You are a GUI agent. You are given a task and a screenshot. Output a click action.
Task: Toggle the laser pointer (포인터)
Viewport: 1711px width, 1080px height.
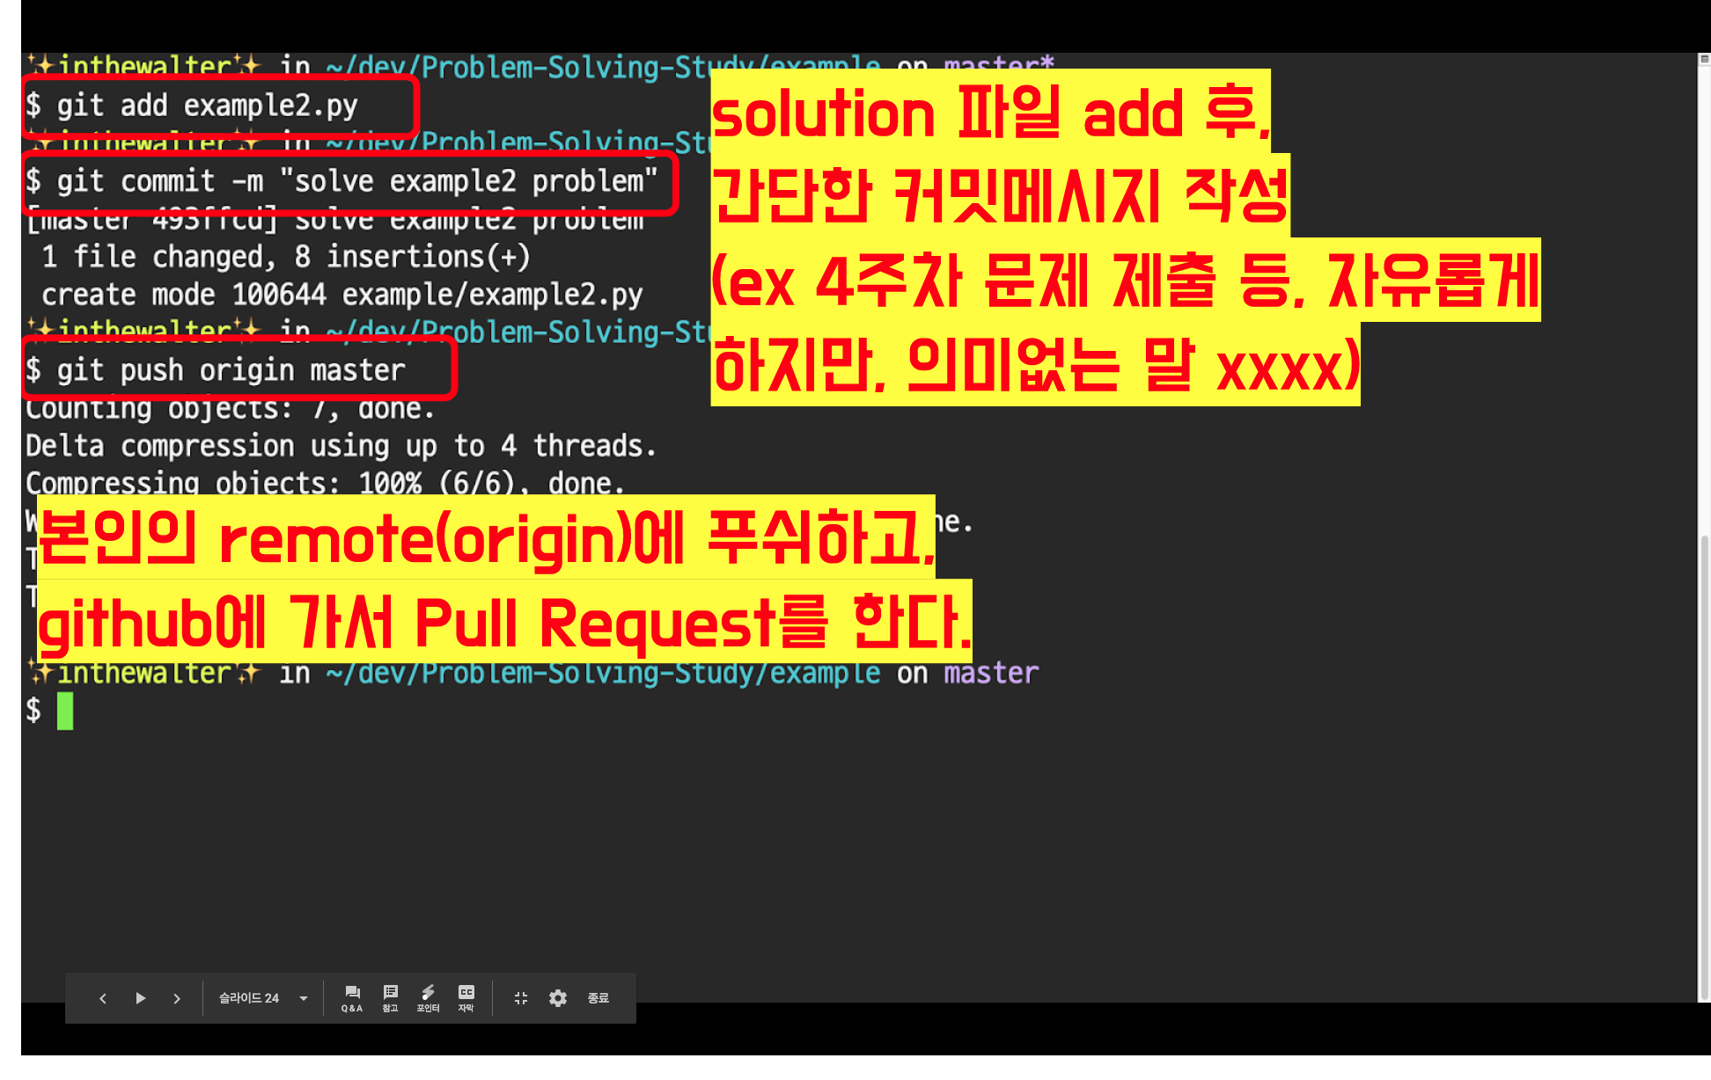[429, 998]
